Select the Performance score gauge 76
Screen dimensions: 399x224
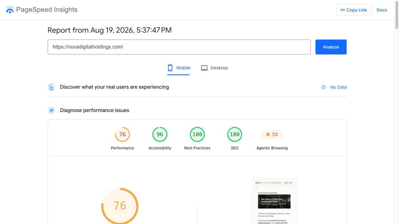coord(122,134)
